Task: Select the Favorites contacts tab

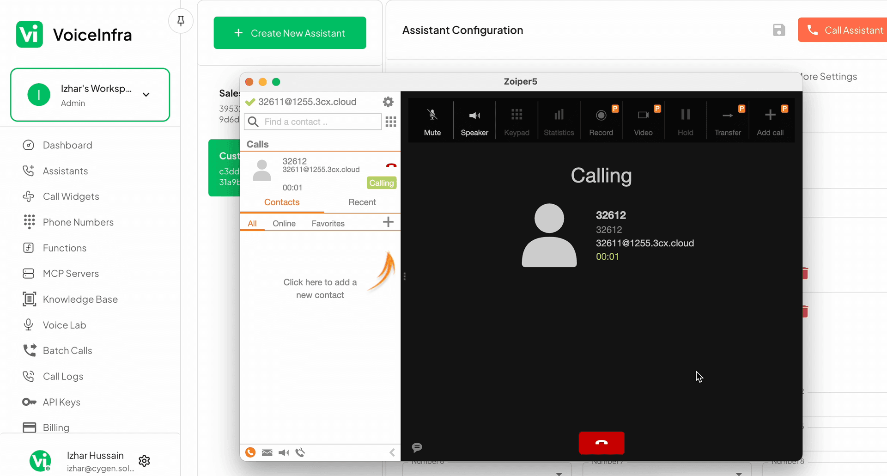Action: click(x=328, y=223)
